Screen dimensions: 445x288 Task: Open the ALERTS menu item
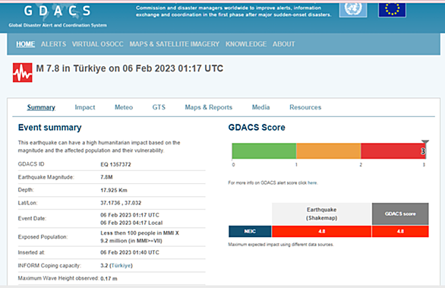[x=53, y=44]
